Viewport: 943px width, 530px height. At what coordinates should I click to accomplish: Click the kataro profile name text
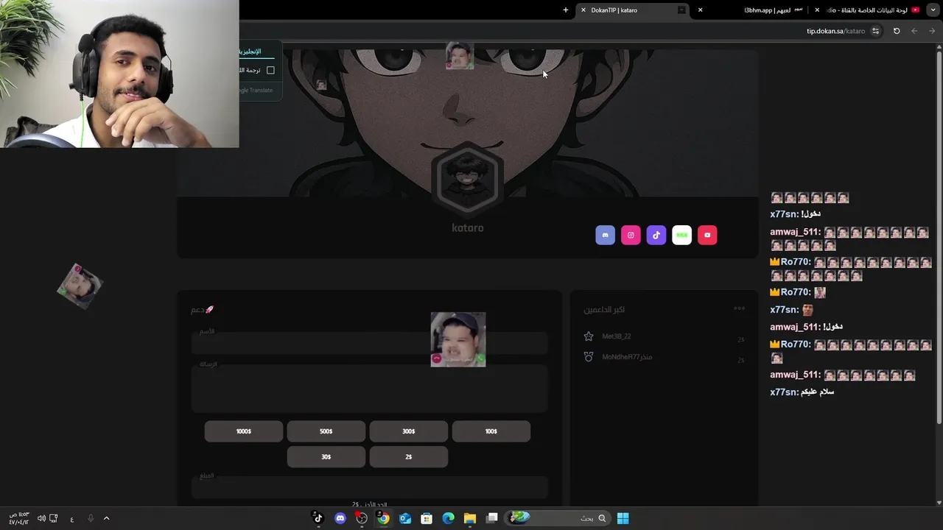tap(468, 228)
